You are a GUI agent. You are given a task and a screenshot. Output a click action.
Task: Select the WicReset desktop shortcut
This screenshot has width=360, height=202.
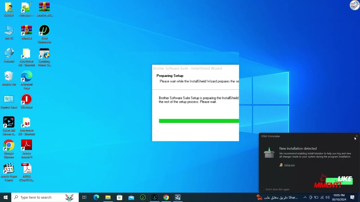click(x=26, y=102)
